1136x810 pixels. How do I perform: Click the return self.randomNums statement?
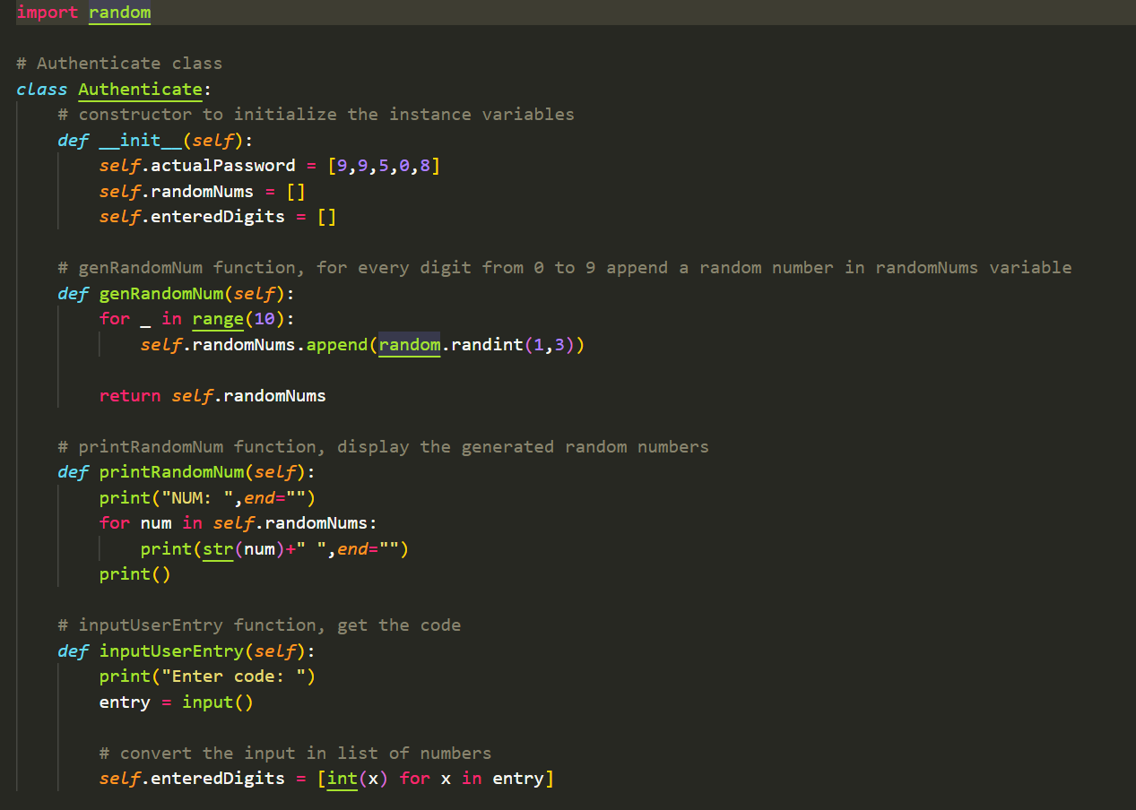click(213, 395)
